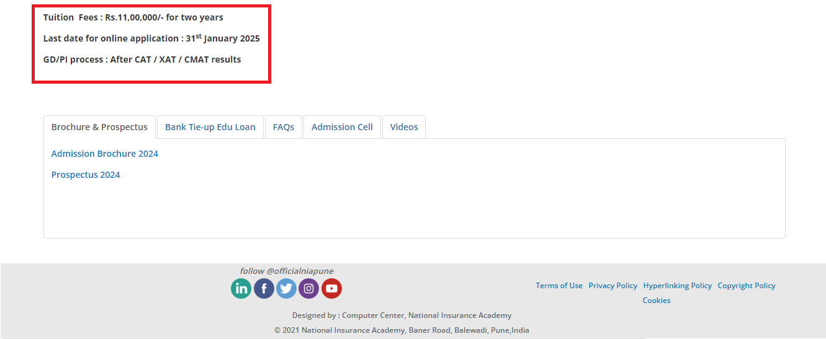Open the Cookies footer link
Screen dimensions: 826x339
point(657,301)
